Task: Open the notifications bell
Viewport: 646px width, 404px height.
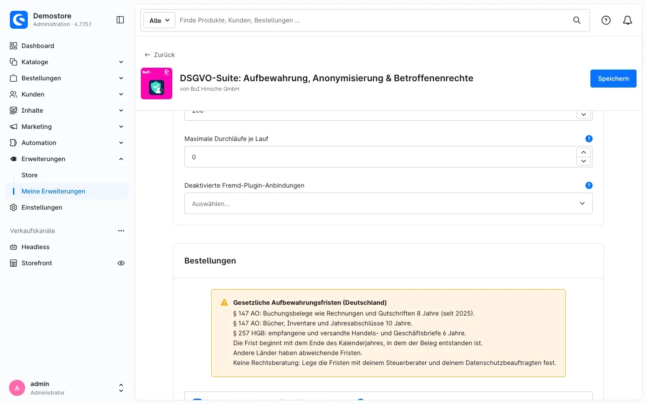Action: 628,20
